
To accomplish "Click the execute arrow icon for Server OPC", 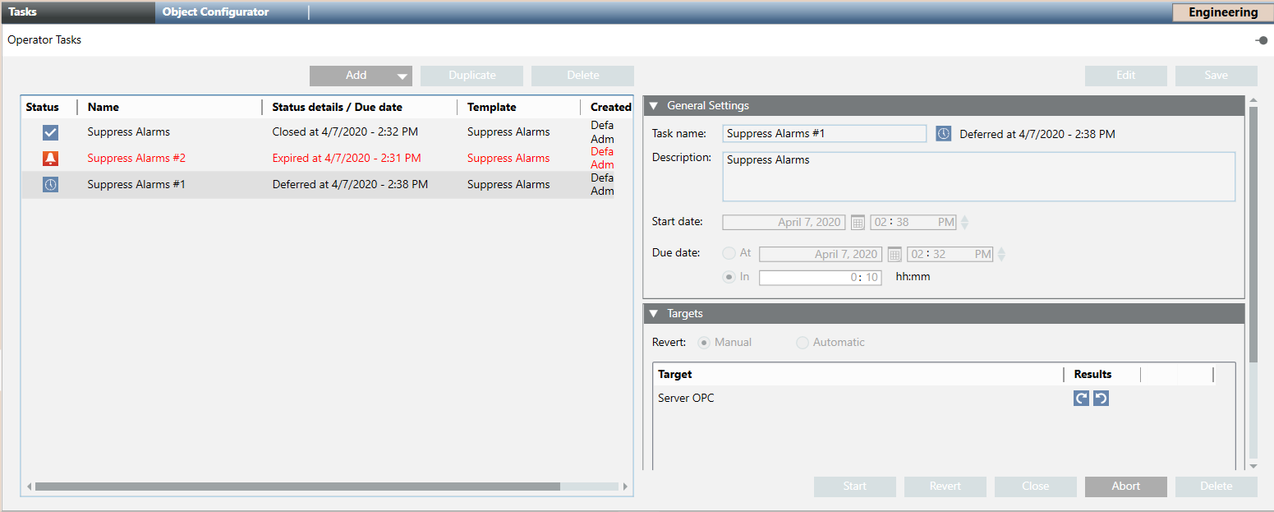I will pyautogui.click(x=1082, y=399).
